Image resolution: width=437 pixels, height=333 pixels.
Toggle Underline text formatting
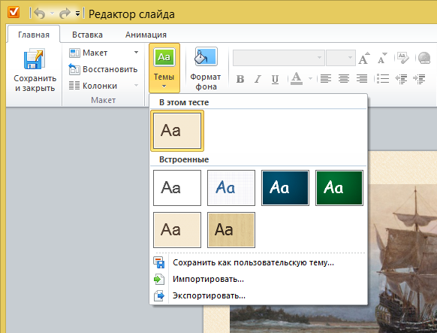[x=275, y=79]
